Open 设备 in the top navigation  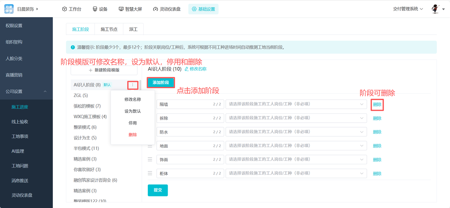pyautogui.click(x=100, y=9)
